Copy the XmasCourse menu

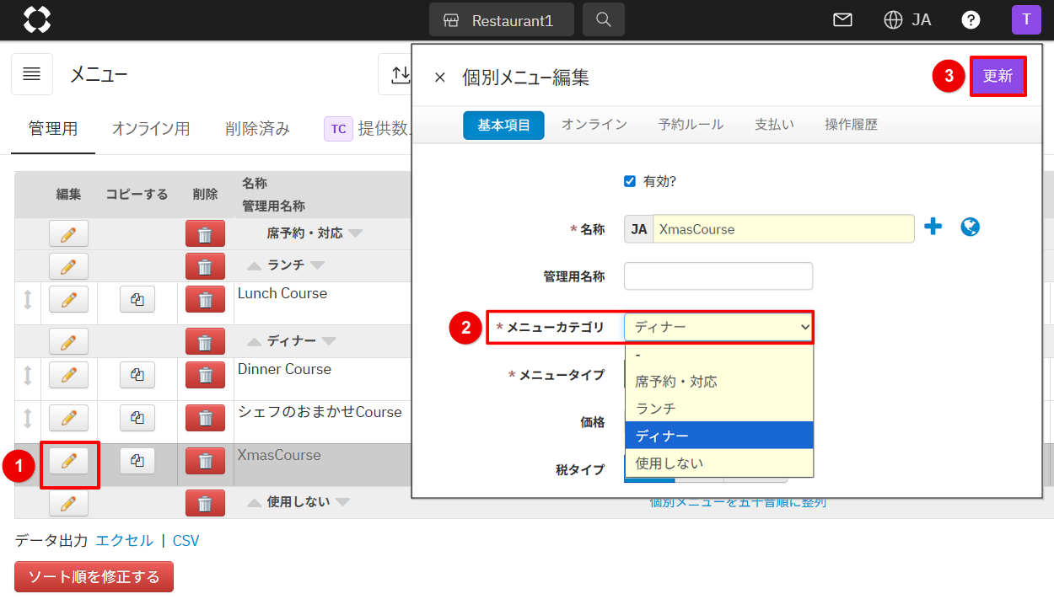point(137,460)
